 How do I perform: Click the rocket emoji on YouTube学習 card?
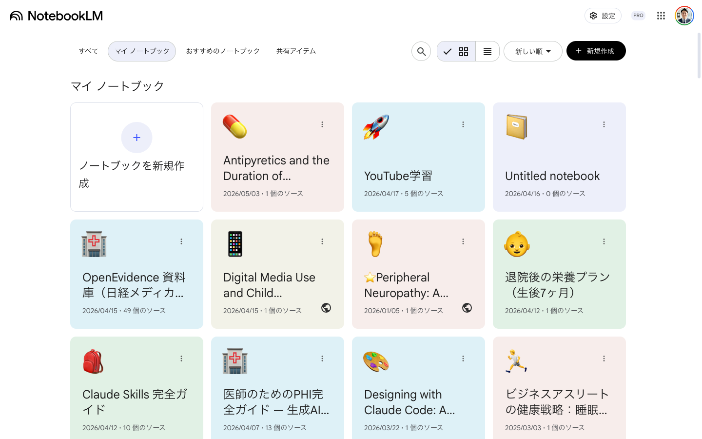click(376, 127)
